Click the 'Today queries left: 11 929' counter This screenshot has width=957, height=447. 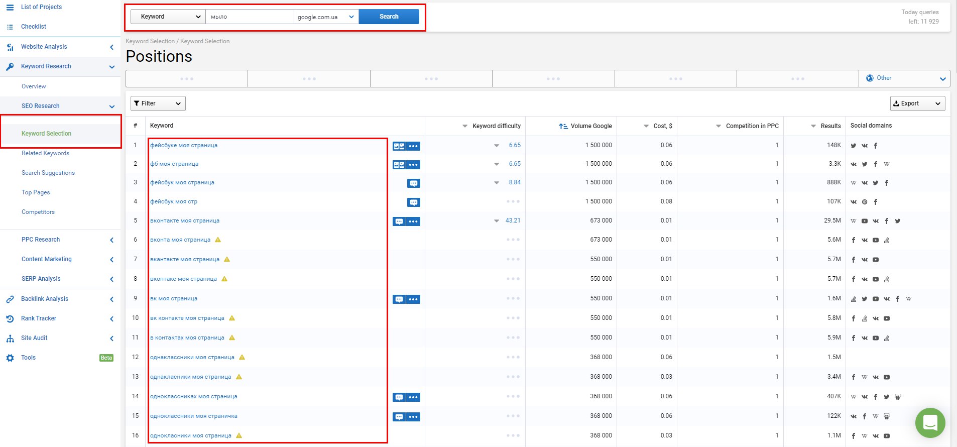[x=920, y=17]
